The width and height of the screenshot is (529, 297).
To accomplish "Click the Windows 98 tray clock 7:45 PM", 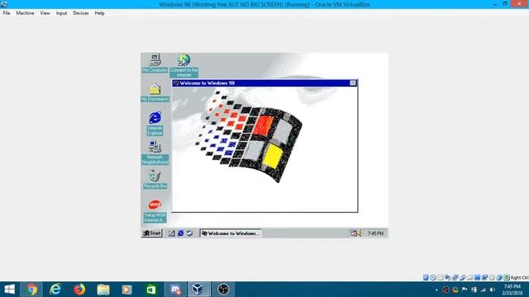I will pyautogui.click(x=375, y=233).
